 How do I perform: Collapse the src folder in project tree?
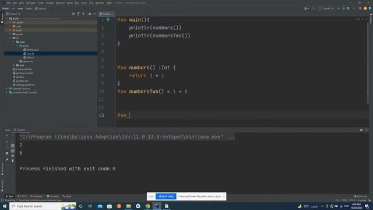click(x=10, y=38)
